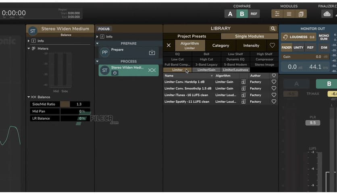Select compare slot A

click(x=230, y=14)
